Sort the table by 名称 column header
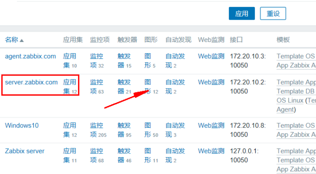The height and width of the screenshot is (174, 316). 14,40
